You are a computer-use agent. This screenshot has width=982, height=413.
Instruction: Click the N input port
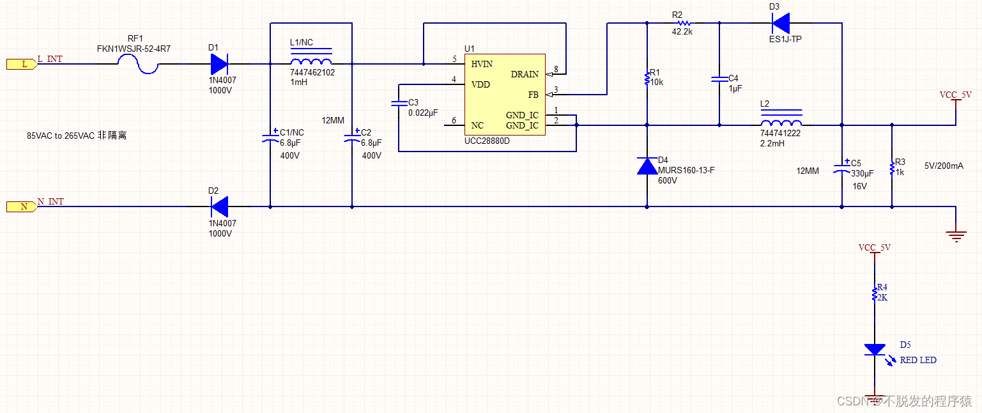[19, 207]
